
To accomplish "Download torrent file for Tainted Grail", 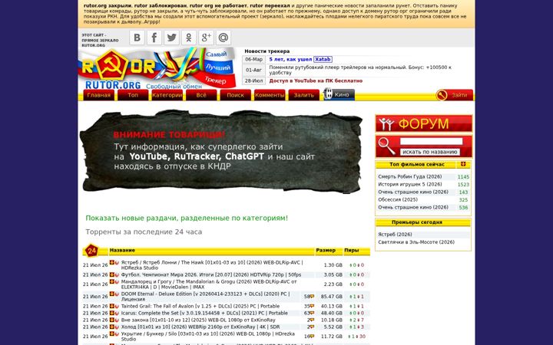I will coord(112,306).
